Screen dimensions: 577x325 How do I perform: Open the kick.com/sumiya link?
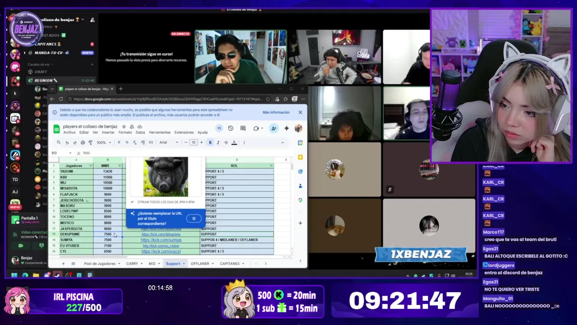click(x=161, y=240)
